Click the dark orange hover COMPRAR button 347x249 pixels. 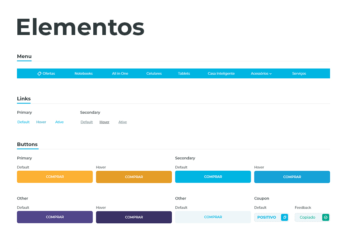134,177
